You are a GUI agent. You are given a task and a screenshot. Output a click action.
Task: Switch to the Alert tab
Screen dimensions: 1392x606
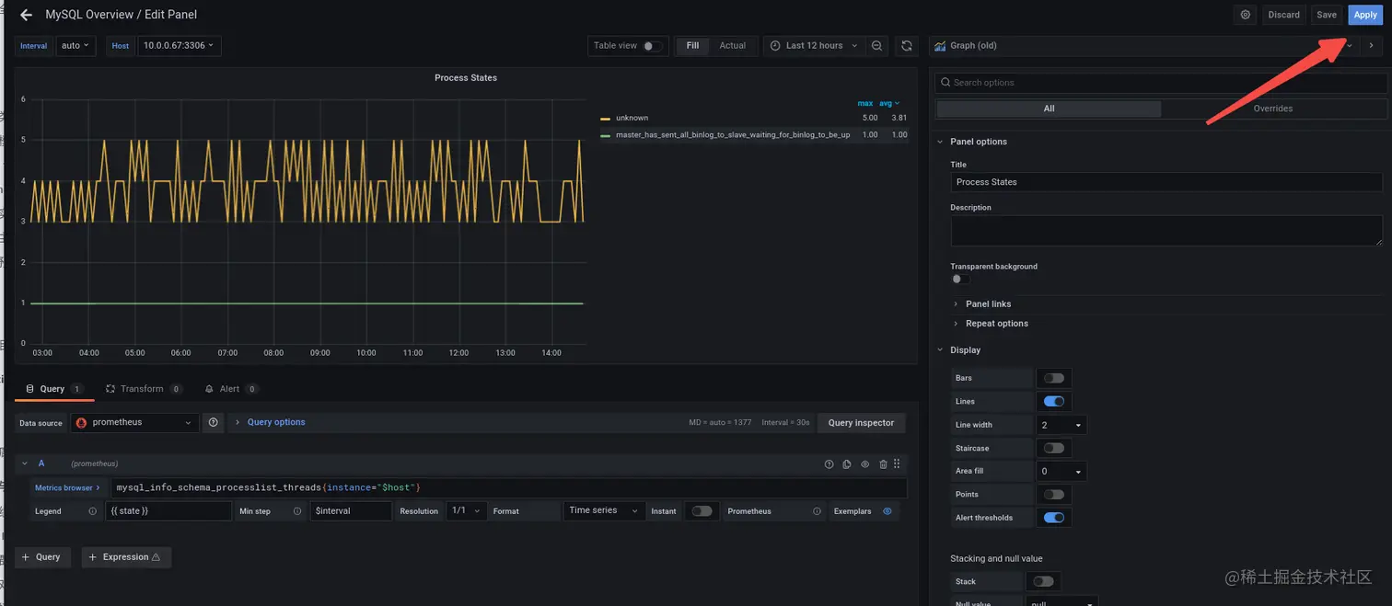coord(231,389)
